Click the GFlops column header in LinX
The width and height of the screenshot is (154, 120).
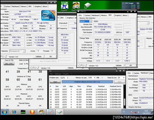89,86
